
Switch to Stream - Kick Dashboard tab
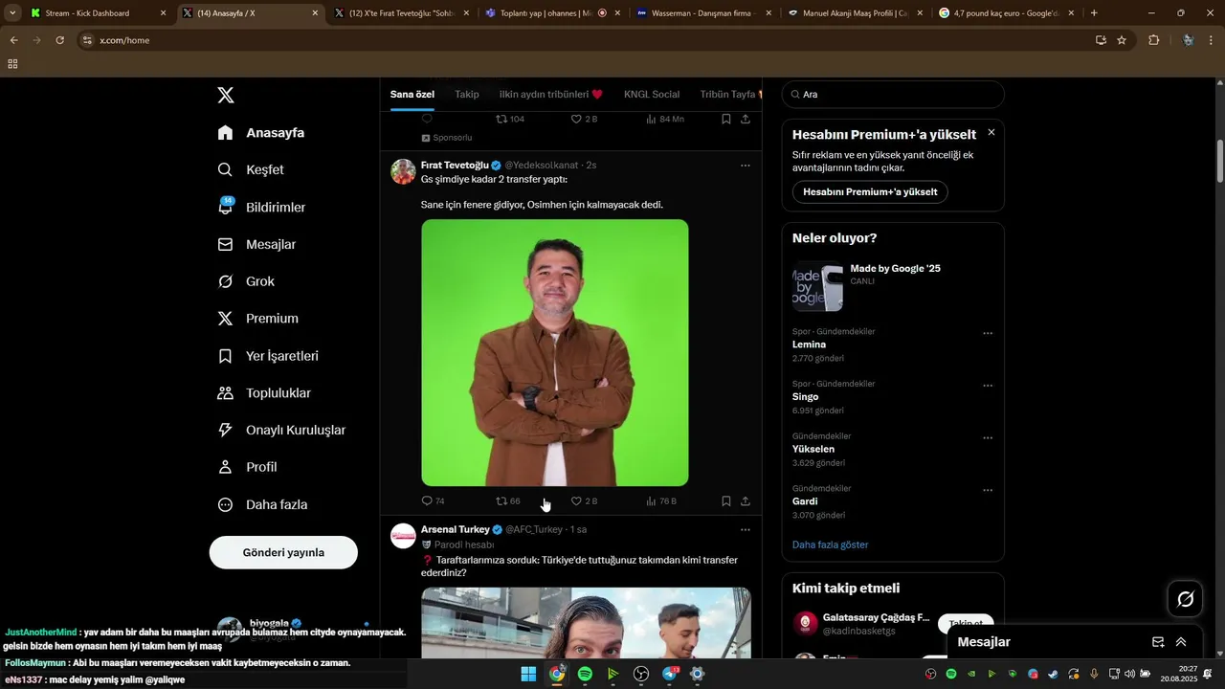click(x=98, y=13)
